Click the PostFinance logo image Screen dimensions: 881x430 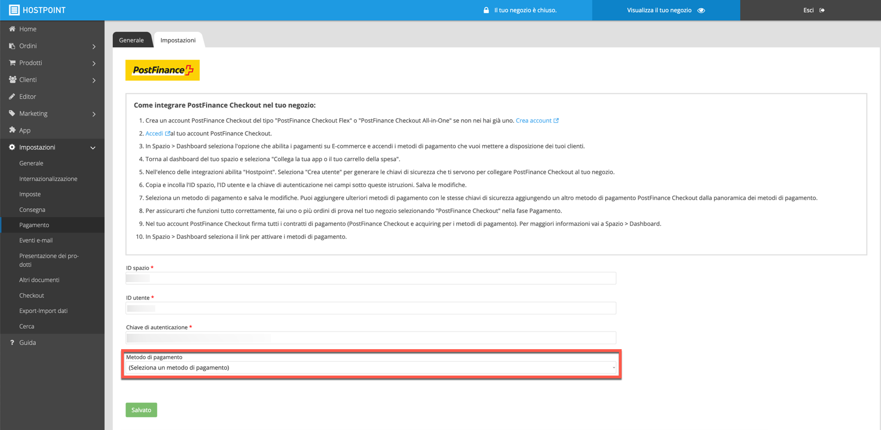[162, 70]
